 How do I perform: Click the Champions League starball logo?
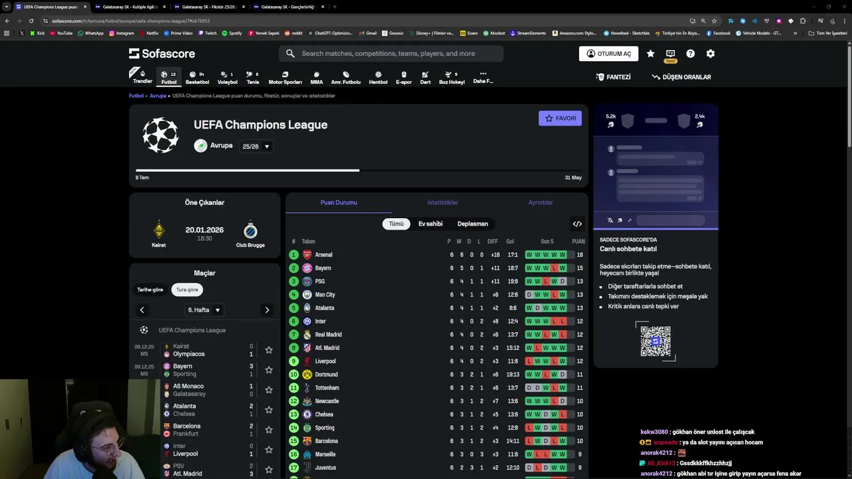tap(160, 135)
